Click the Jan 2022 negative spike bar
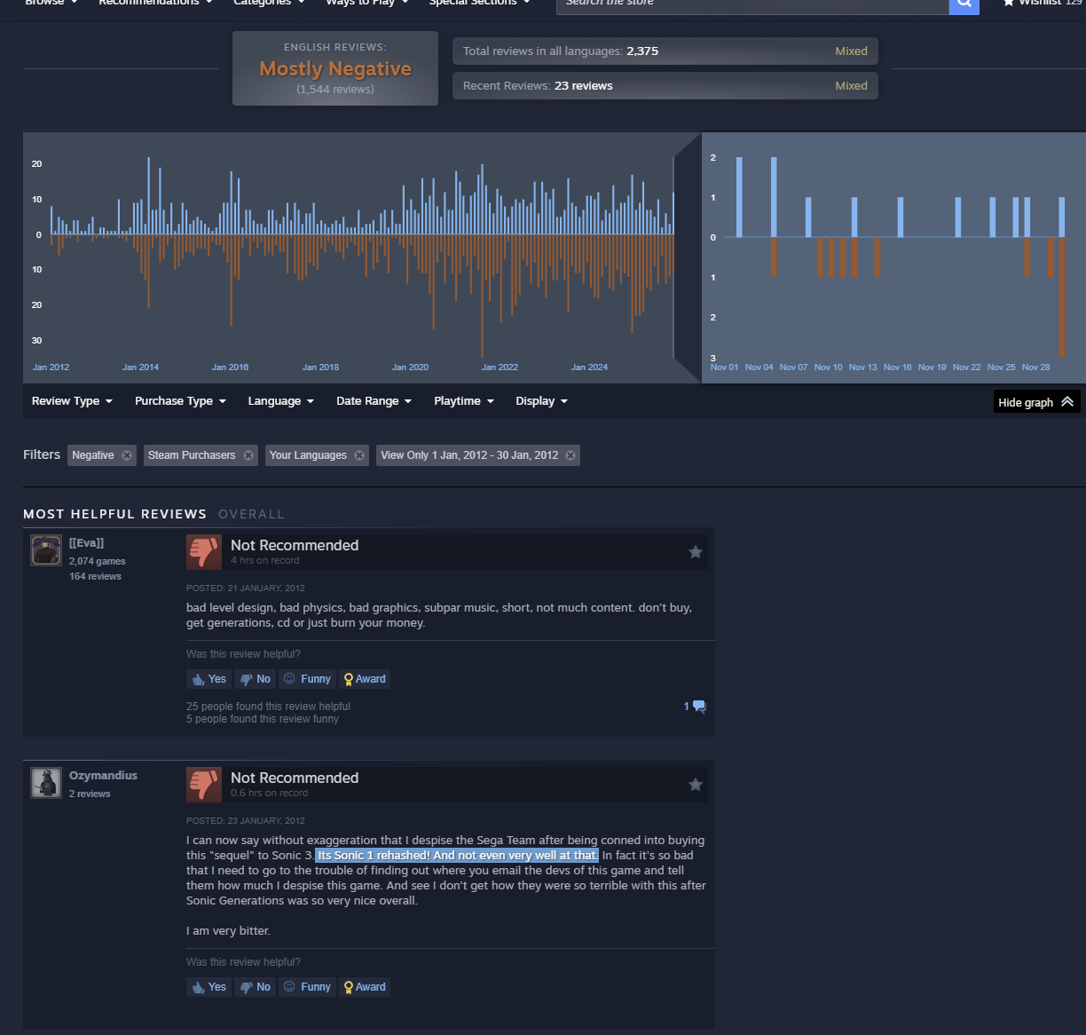 pos(483,296)
